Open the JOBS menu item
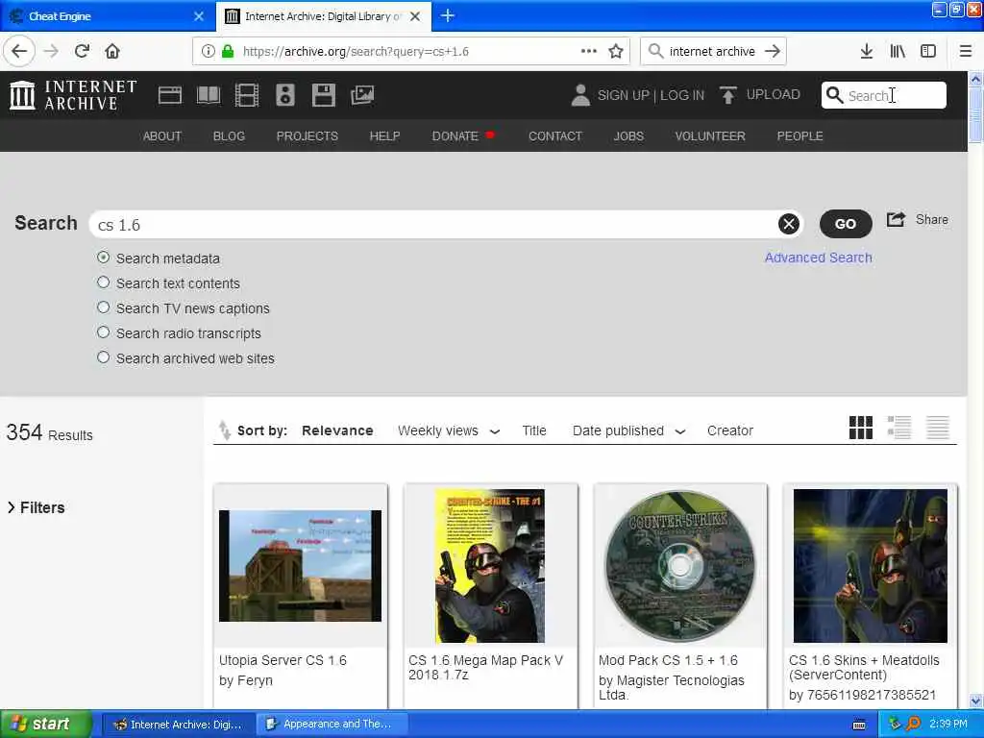 click(628, 136)
